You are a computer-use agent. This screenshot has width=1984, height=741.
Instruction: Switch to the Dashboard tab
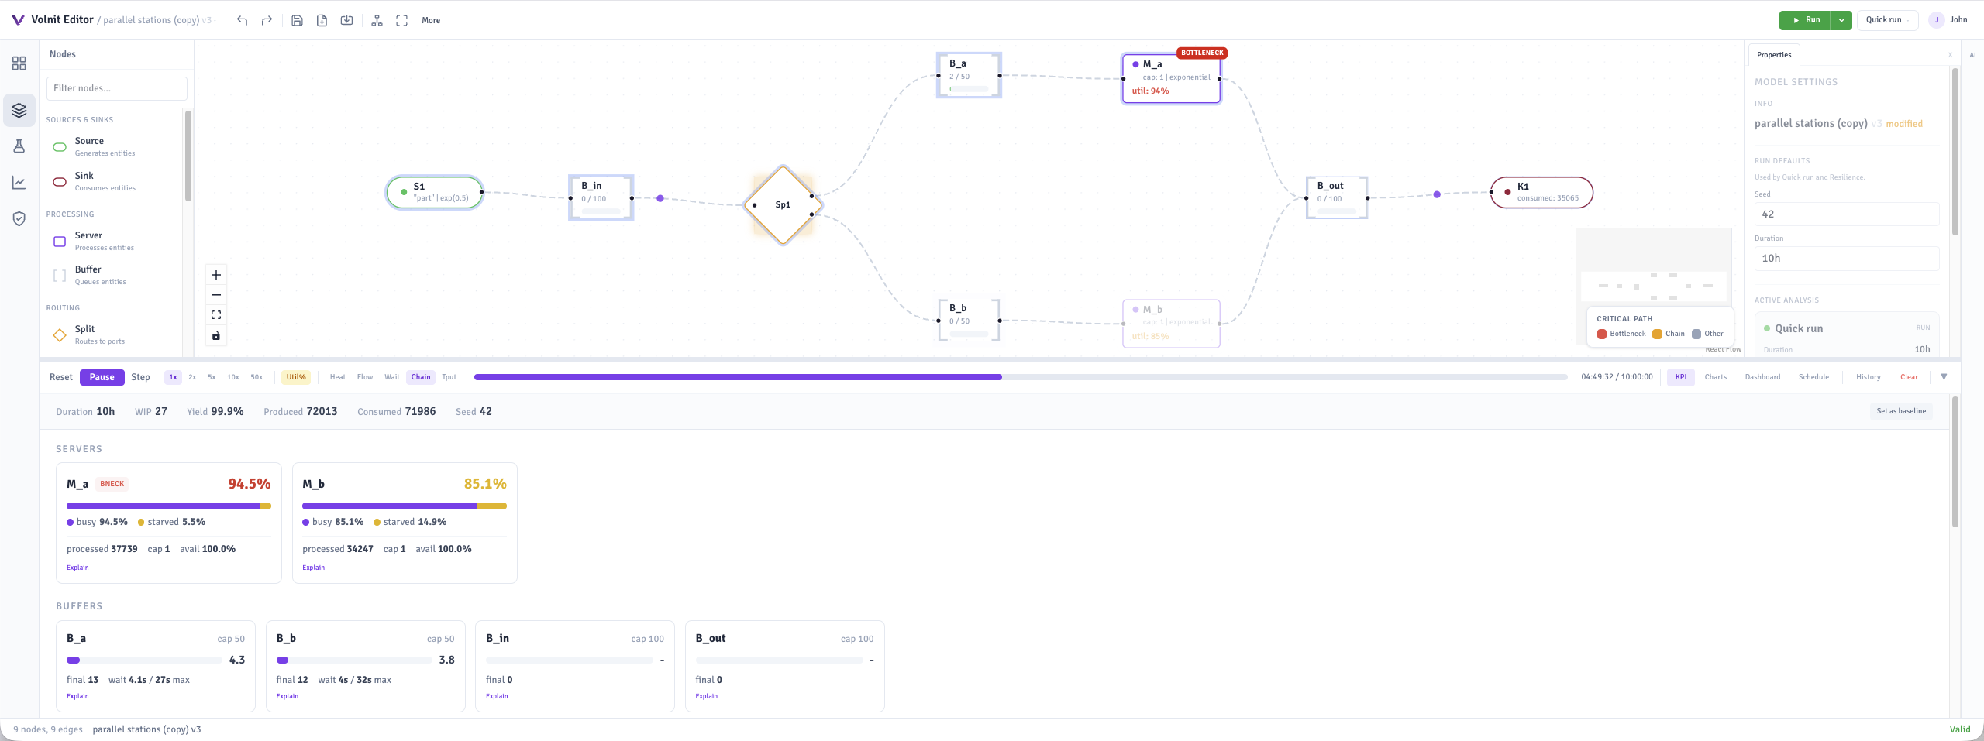pyautogui.click(x=1762, y=377)
